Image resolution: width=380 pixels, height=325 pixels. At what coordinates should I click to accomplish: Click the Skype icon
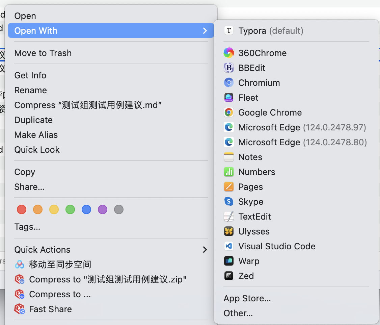tap(228, 202)
